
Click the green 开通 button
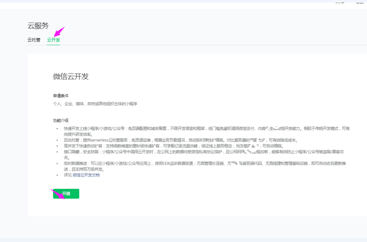66,193
